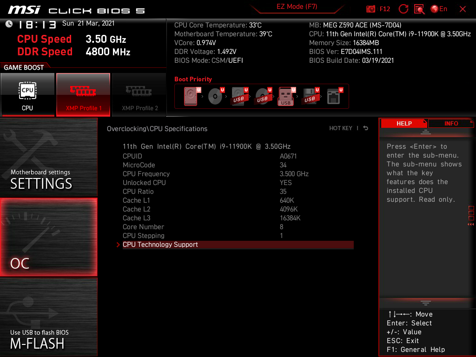The image size is (476, 357).
Task: Open M-FLASH BIOS flashing section
Action: coord(48,317)
